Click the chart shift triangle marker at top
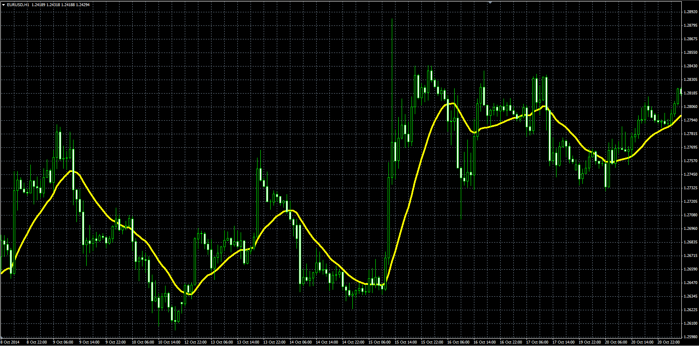The height and width of the screenshot is (346, 699). [x=490, y=2]
